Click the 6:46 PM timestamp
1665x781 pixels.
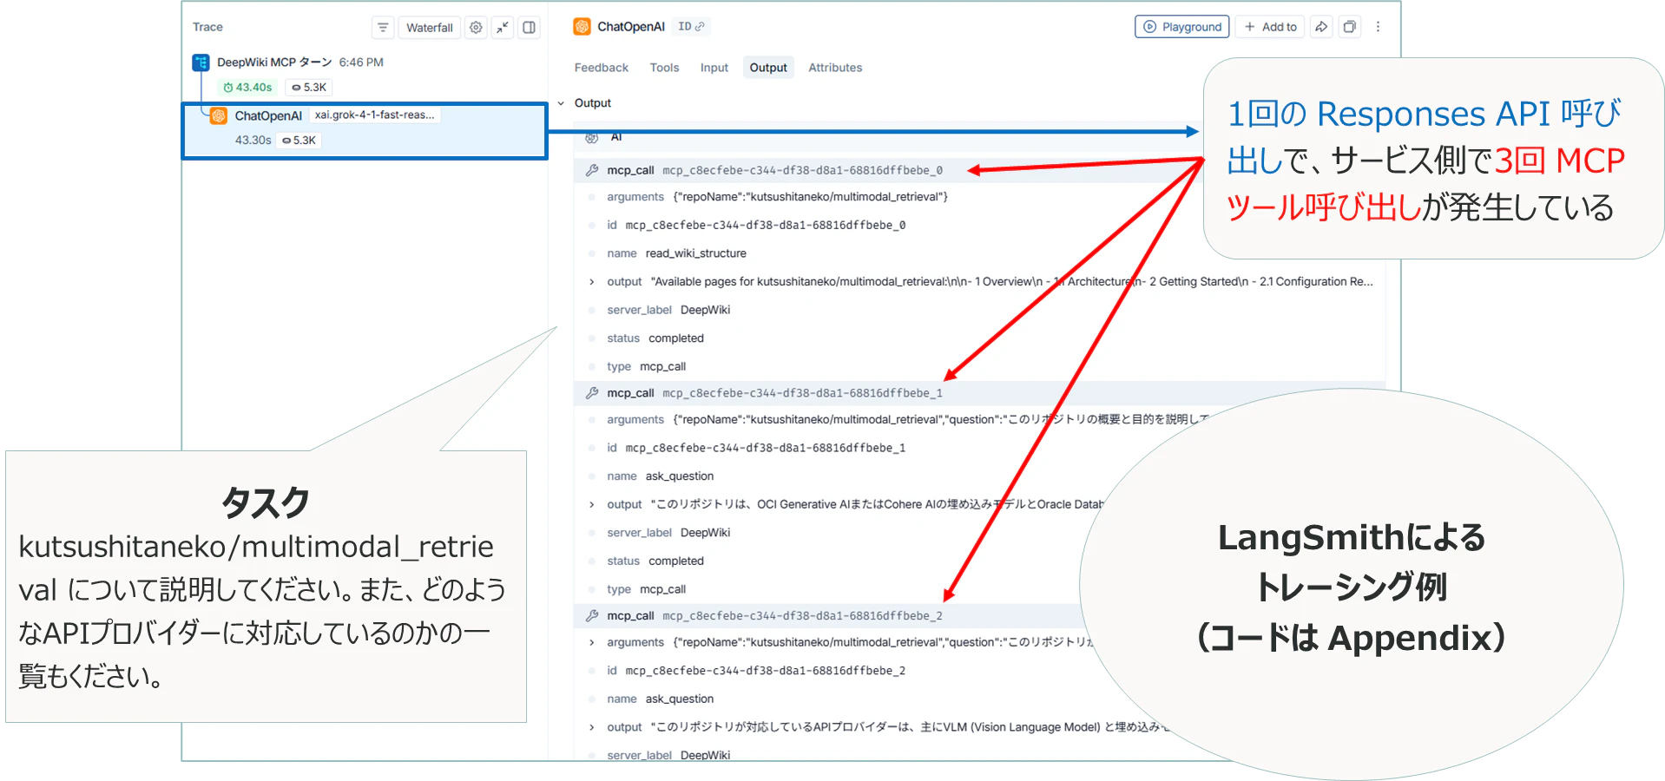click(361, 62)
